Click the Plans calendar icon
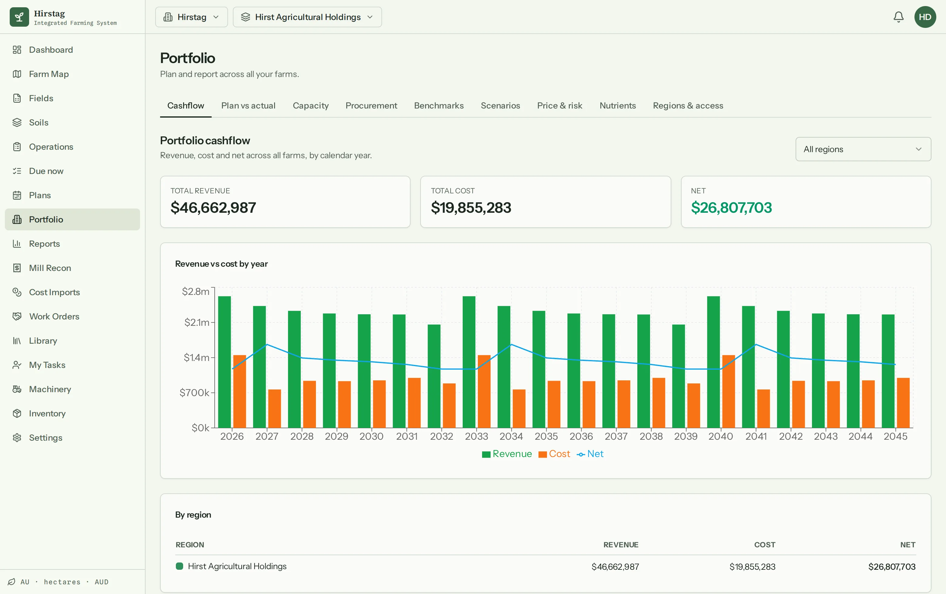 (17, 195)
